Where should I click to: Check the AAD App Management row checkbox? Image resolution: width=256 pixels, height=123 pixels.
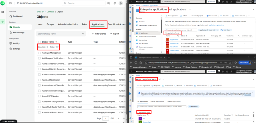click(x=39, y=53)
